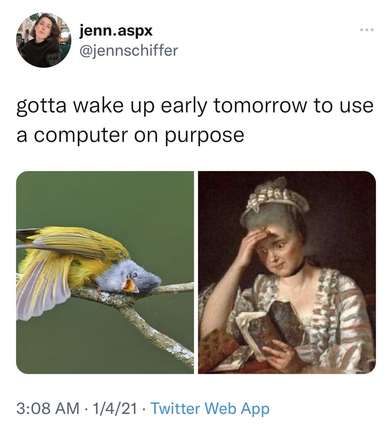
Task: Click the 1/4/21 tweet date
Action: [x=115, y=408]
